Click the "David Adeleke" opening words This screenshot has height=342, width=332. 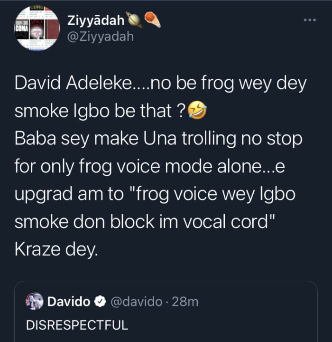(x=73, y=83)
